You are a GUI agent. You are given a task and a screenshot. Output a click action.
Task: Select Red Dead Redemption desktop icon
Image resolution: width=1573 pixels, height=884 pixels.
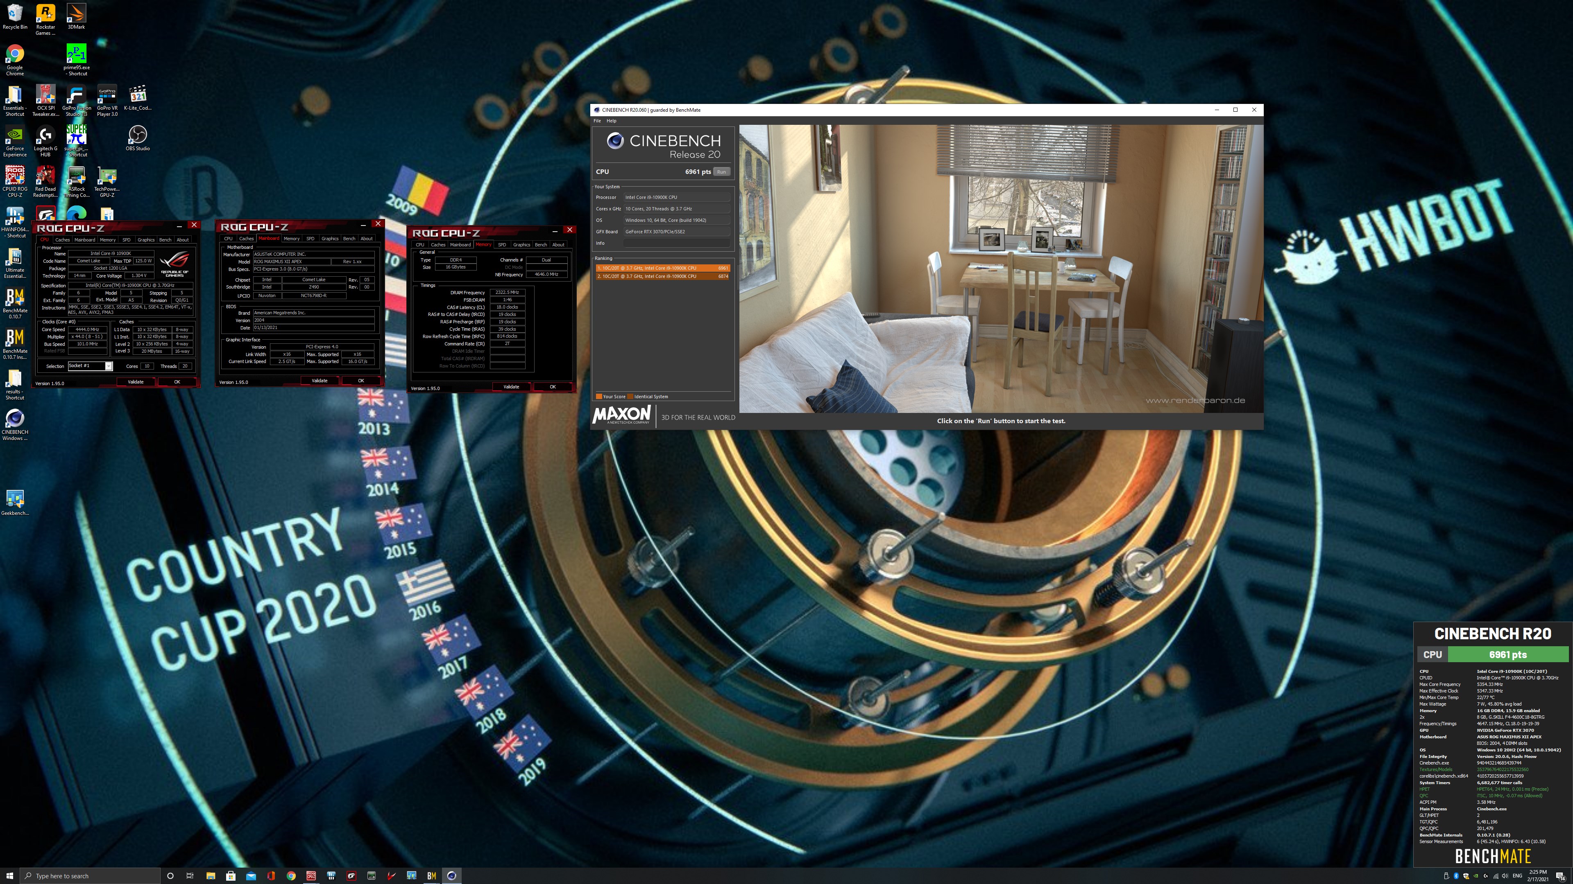coord(45,181)
